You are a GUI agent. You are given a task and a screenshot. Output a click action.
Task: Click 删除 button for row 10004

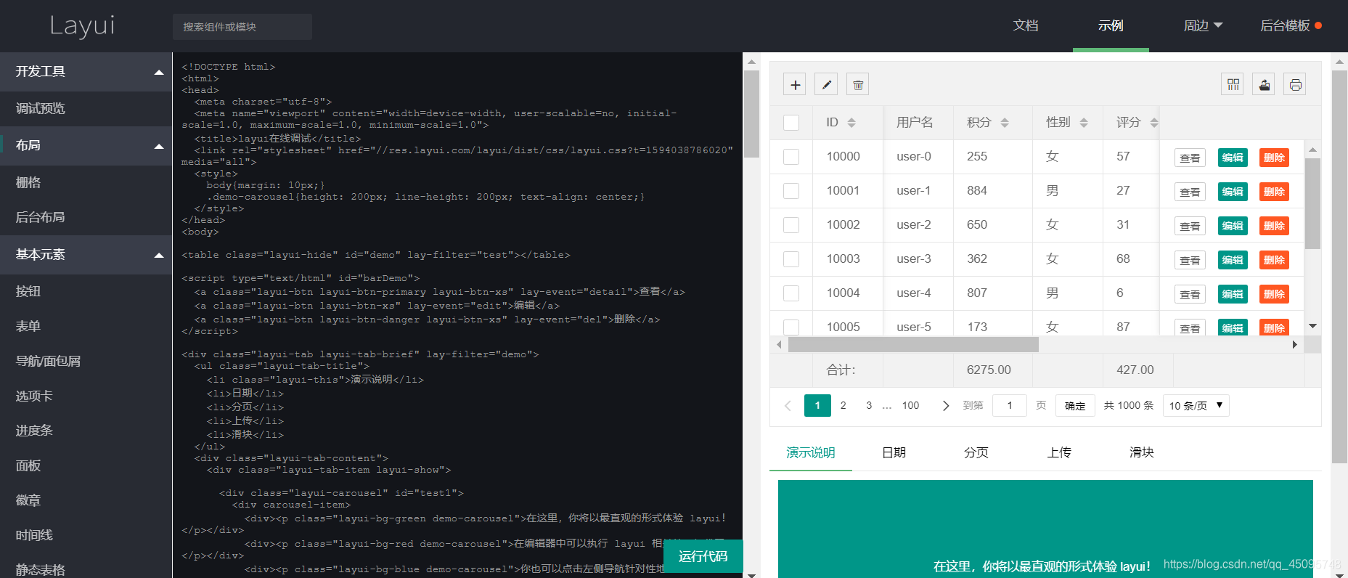click(x=1274, y=294)
